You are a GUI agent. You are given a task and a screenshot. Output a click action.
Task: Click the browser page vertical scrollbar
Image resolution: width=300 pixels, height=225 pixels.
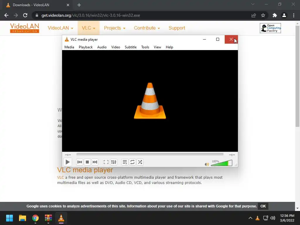click(x=297, y=76)
